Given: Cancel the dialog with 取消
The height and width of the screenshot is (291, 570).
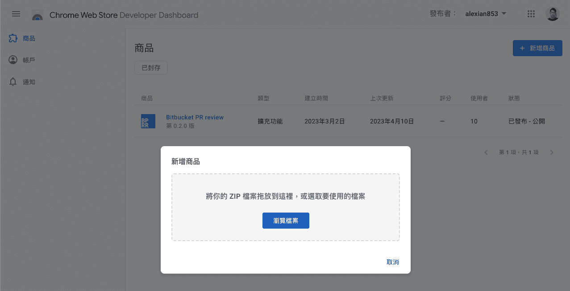Looking at the screenshot, I should (x=392, y=262).
